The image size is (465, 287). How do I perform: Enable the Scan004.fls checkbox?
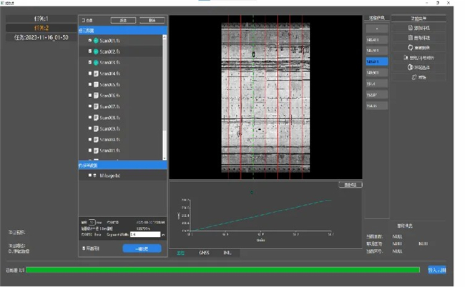89,74
